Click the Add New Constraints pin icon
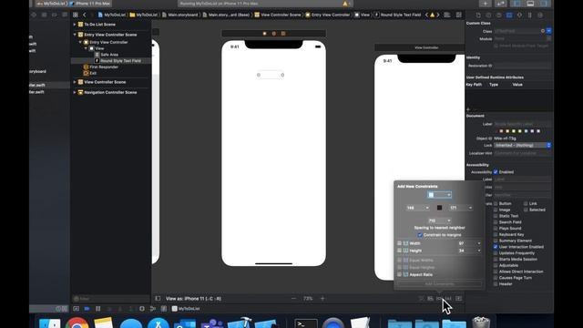This screenshot has height=328, width=583. coord(439,298)
